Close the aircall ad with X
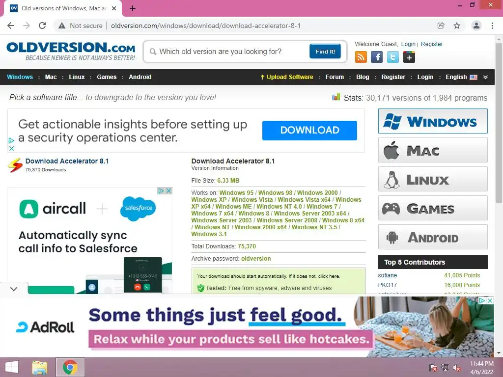This screenshot has width=503, height=377. tap(169, 191)
